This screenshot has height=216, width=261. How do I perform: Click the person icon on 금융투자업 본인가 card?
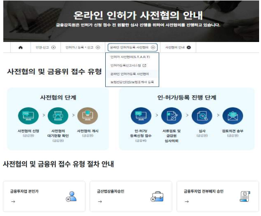coord(71,196)
